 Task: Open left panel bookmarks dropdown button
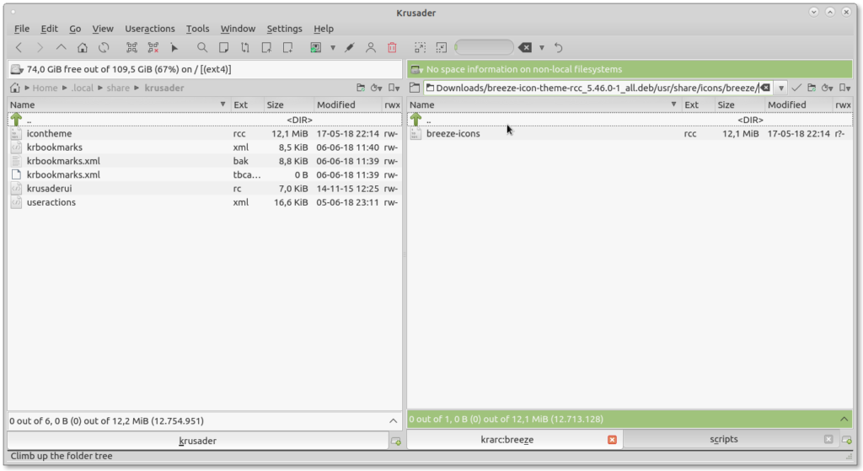pos(394,88)
